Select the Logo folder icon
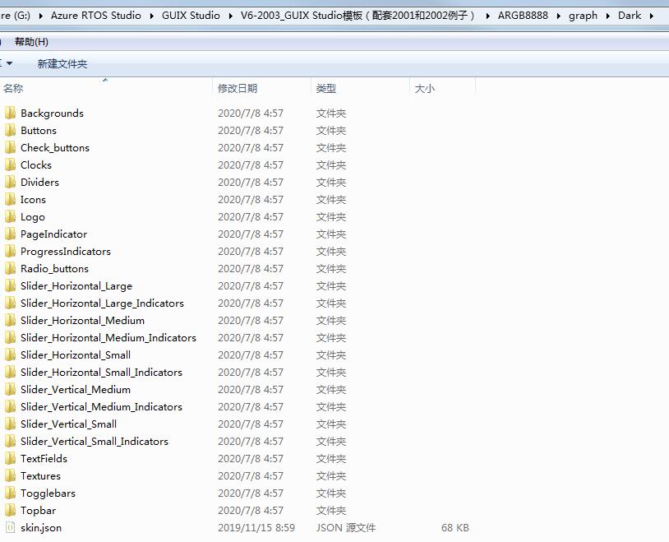Image resolution: width=669 pixels, height=542 pixels. coord(10,217)
